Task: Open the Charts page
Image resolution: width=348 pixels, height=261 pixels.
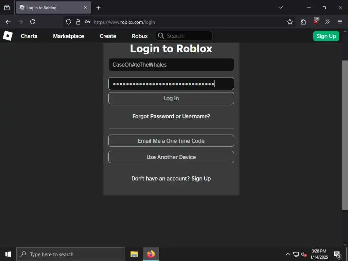Action: 29,36
